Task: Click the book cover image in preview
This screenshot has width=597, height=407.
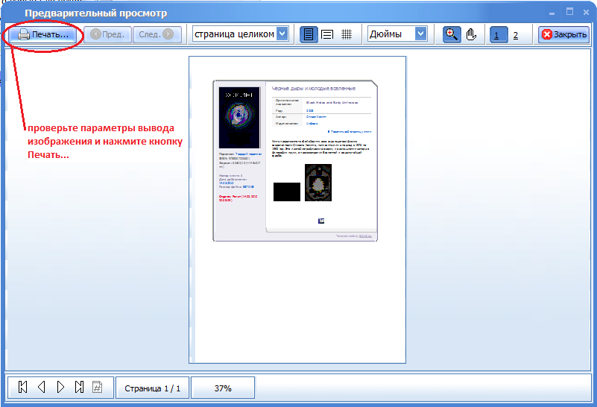Action: tap(239, 118)
